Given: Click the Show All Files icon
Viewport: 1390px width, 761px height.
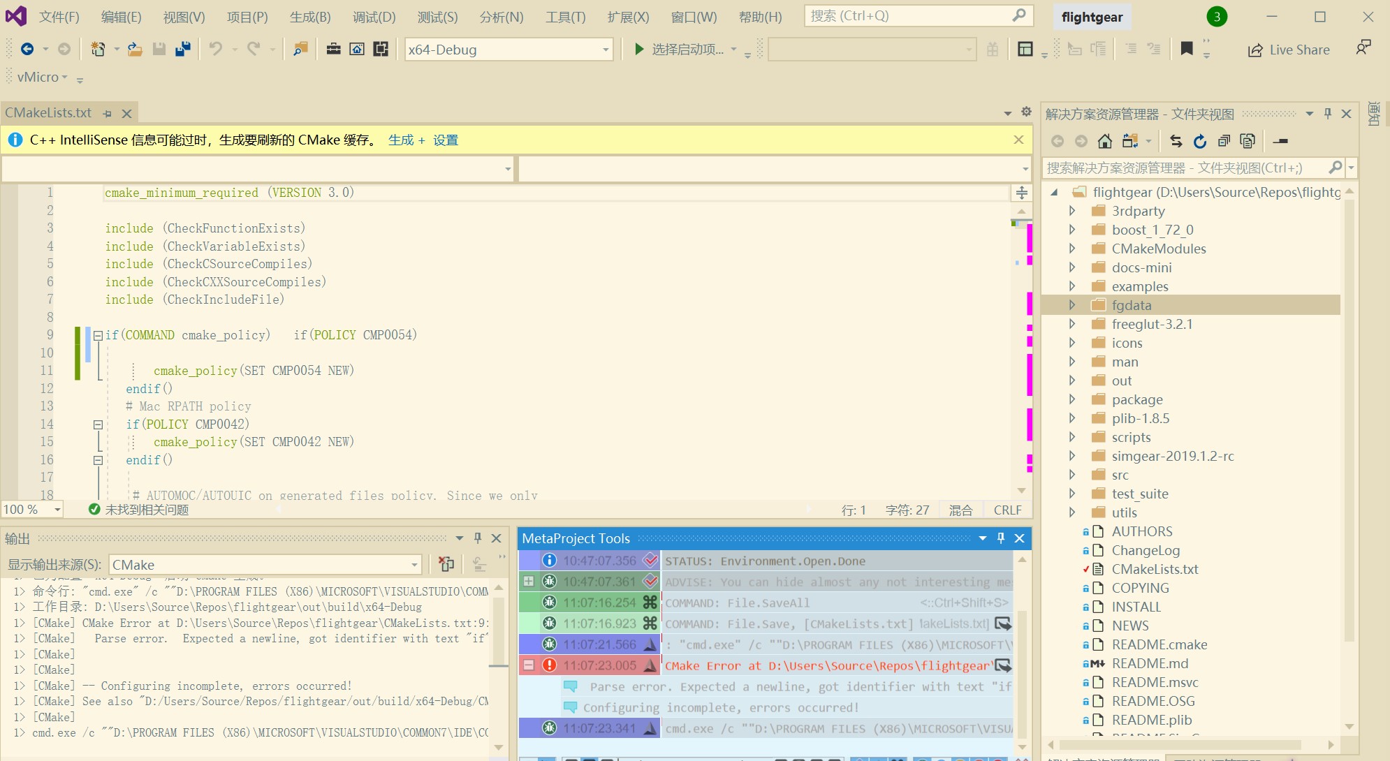Looking at the screenshot, I should [x=1248, y=141].
